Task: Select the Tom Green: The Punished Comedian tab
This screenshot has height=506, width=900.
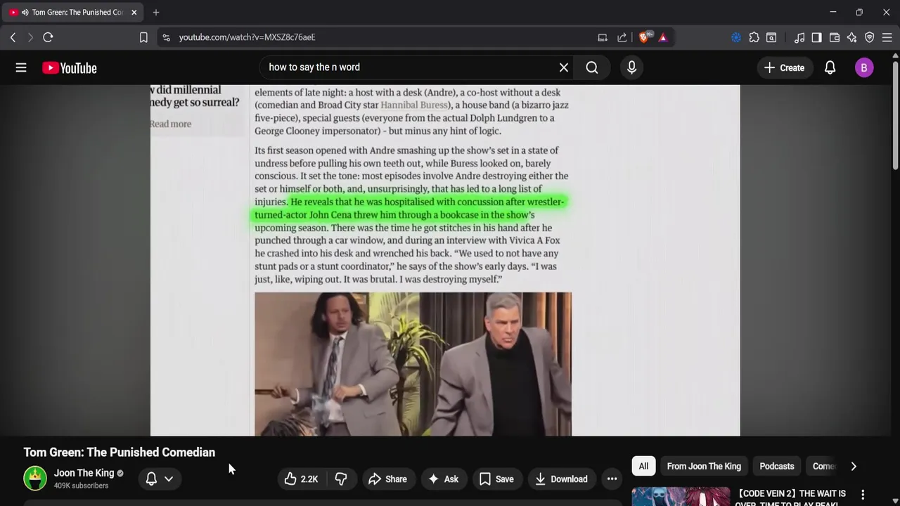Action: (x=73, y=12)
